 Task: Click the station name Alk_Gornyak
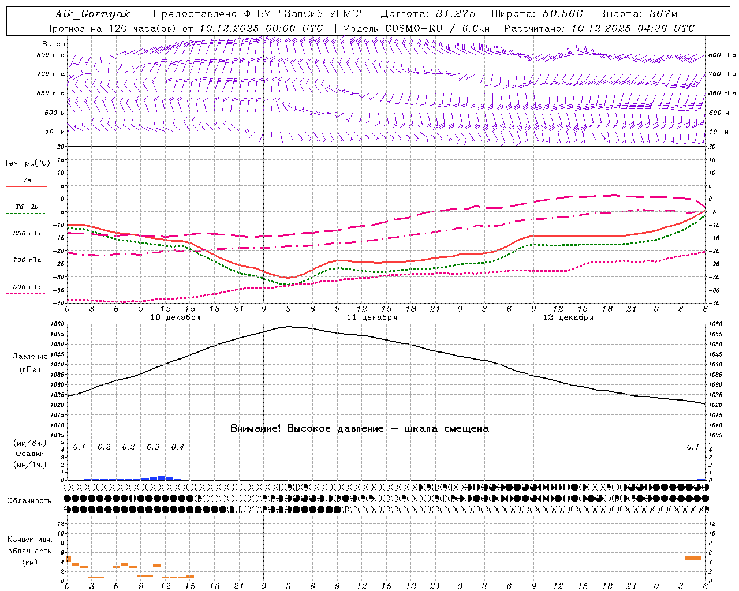pos(92,14)
